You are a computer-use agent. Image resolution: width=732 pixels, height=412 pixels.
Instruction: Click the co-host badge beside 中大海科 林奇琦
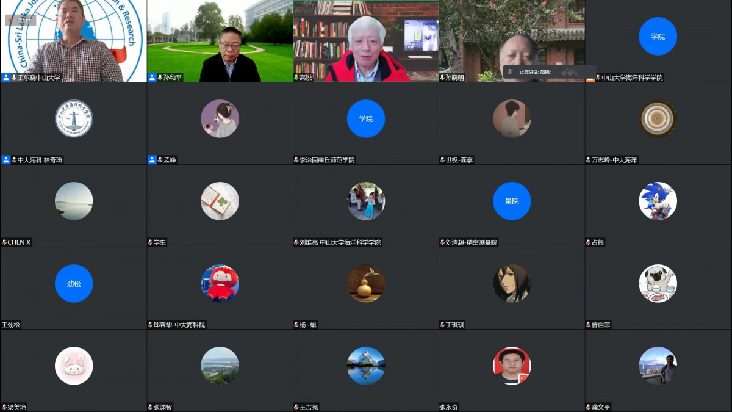point(6,160)
